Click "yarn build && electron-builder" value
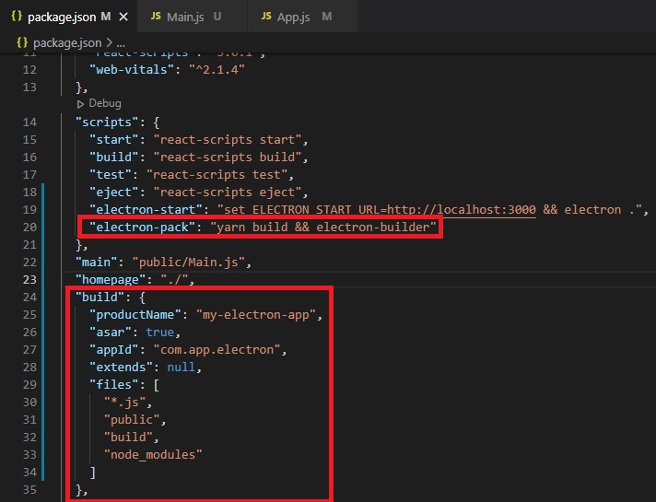The height and width of the screenshot is (502, 656). pos(323,228)
